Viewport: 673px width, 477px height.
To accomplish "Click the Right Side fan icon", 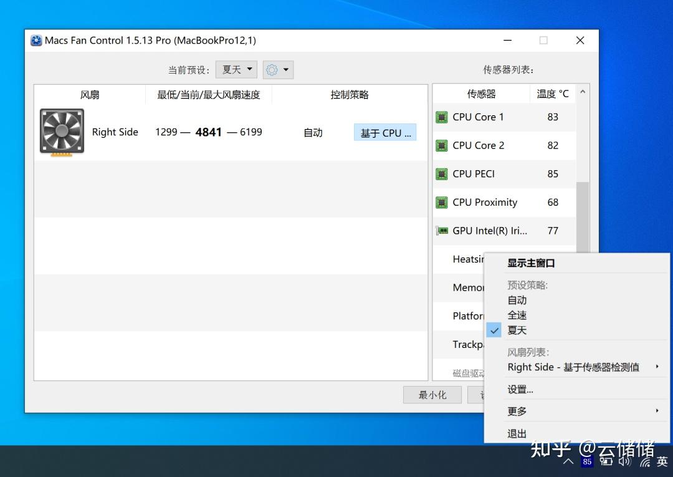I will pos(61,132).
